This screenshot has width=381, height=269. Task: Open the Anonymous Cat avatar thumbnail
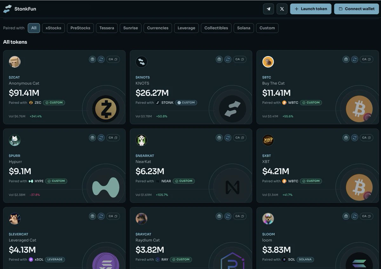tap(15, 62)
